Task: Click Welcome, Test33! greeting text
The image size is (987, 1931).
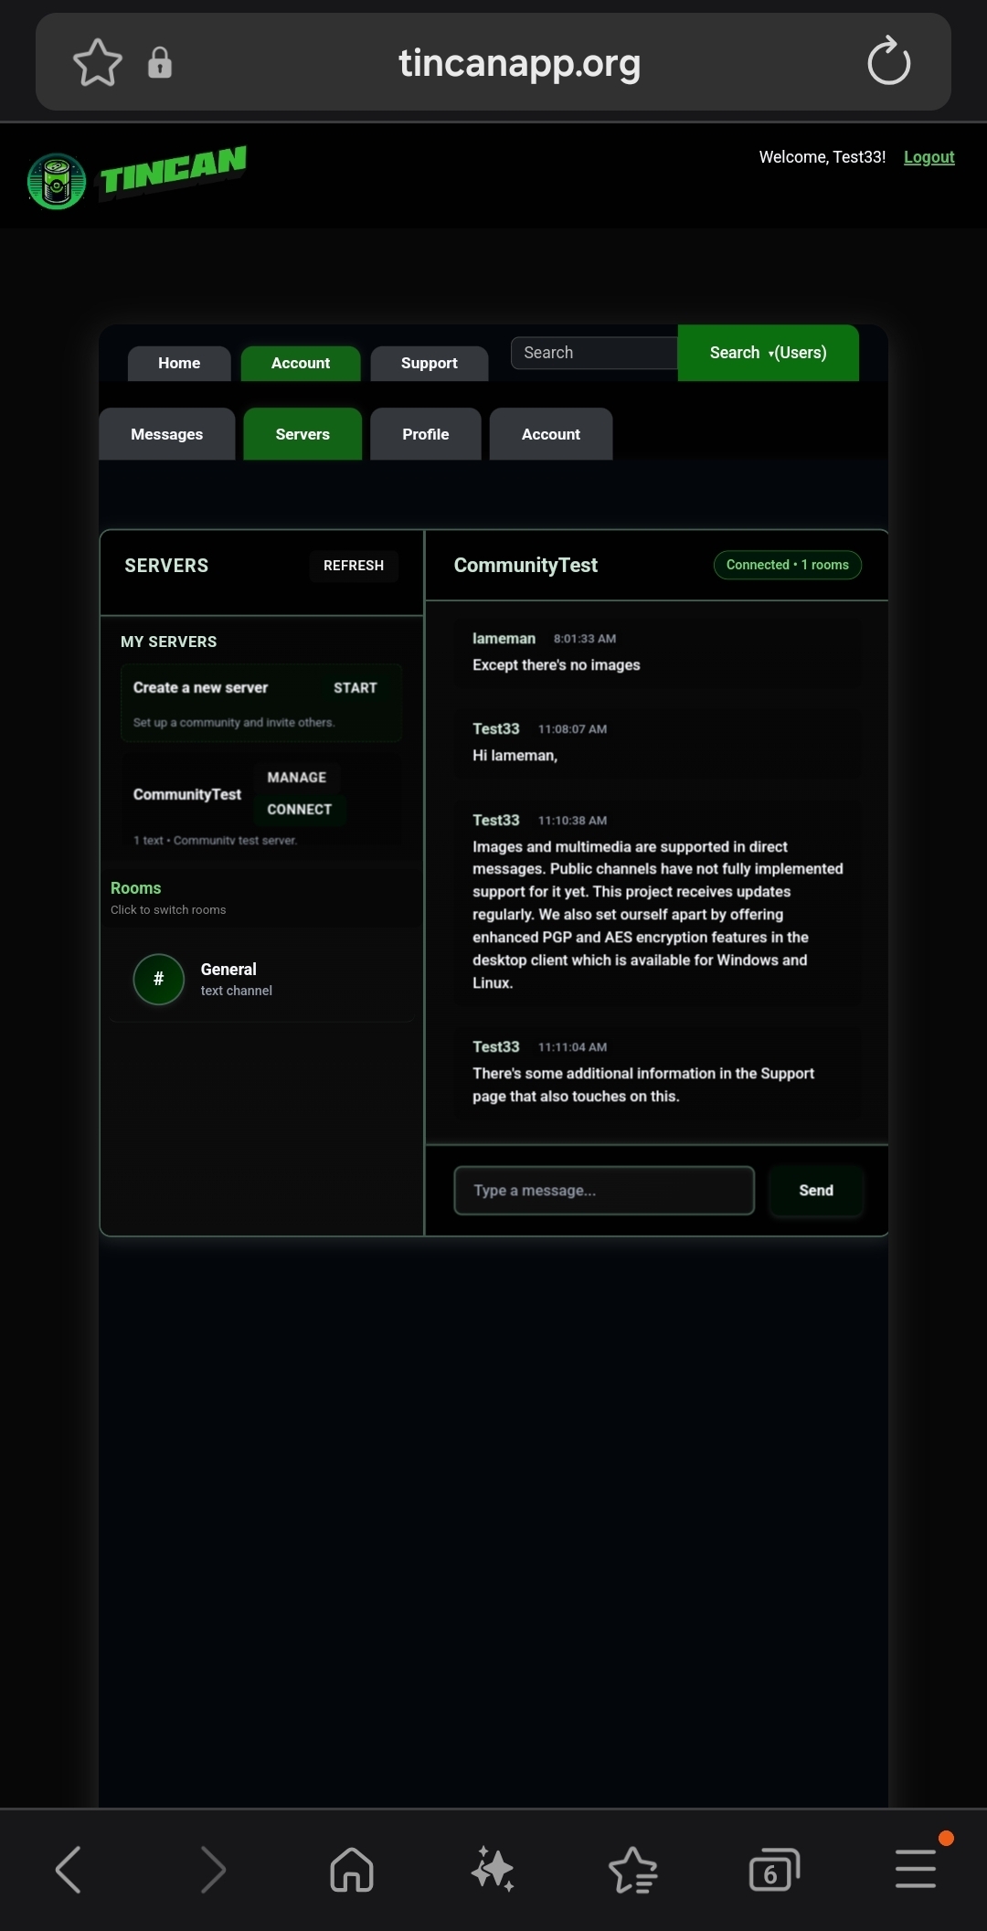Action: pos(822,157)
